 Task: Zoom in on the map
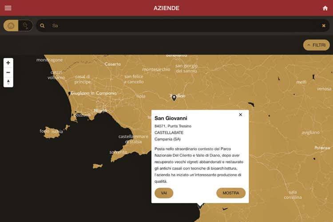point(8,63)
